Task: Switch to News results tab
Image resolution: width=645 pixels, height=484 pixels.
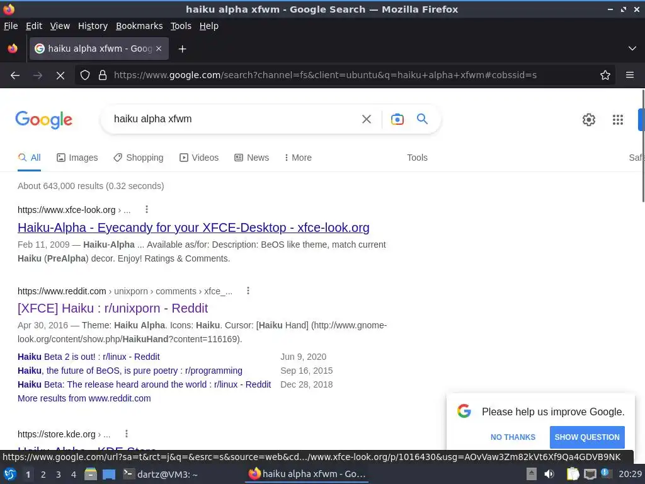Action: click(252, 158)
